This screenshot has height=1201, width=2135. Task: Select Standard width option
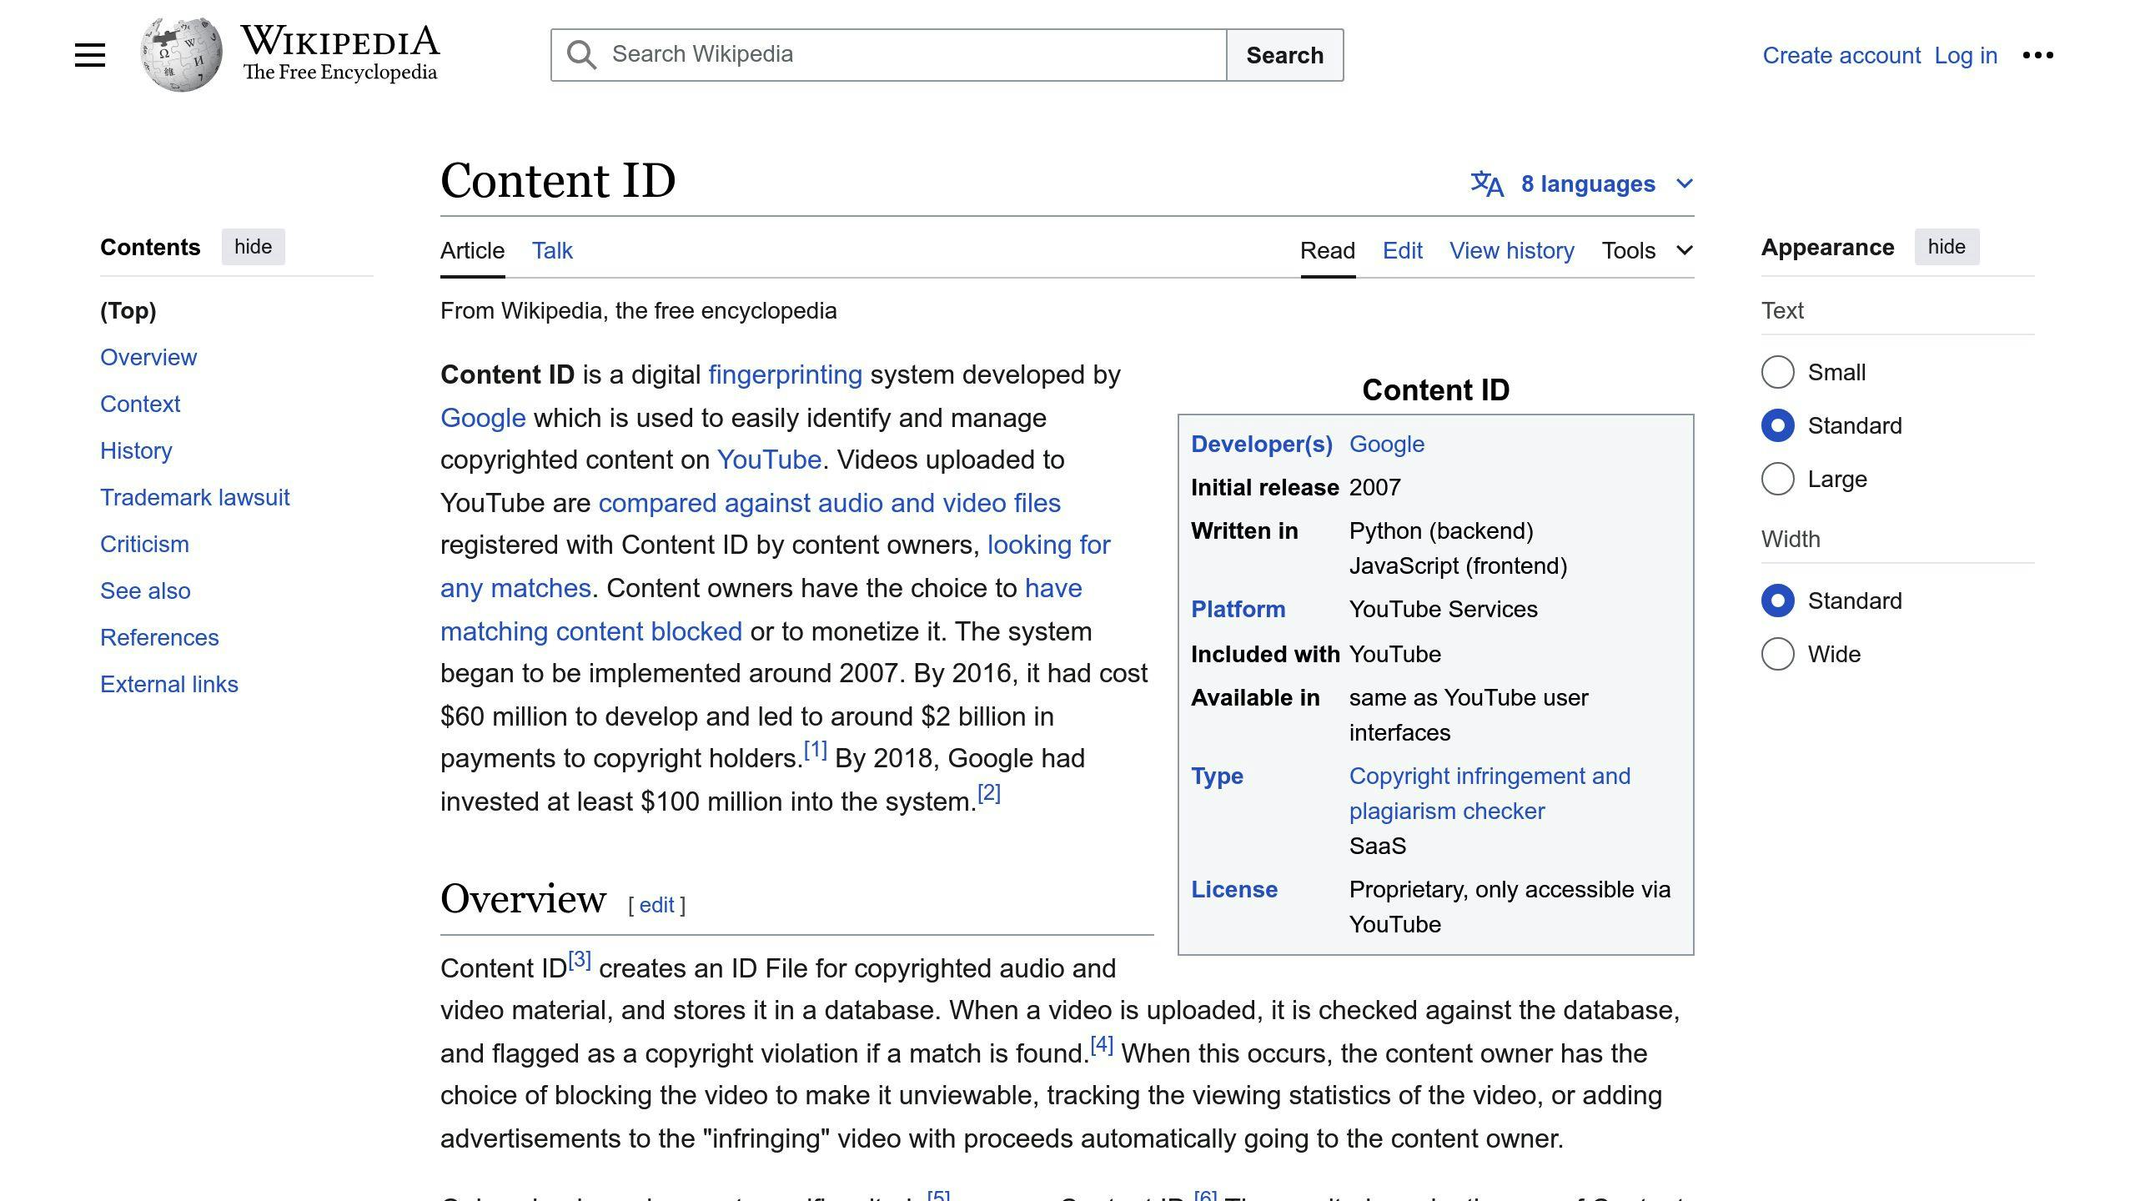pos(1777,600)
